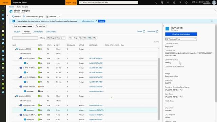Open the coredns-autoscaler controller link on Warn row
This screenshot has width=217, height=122.
pos(97,87)
